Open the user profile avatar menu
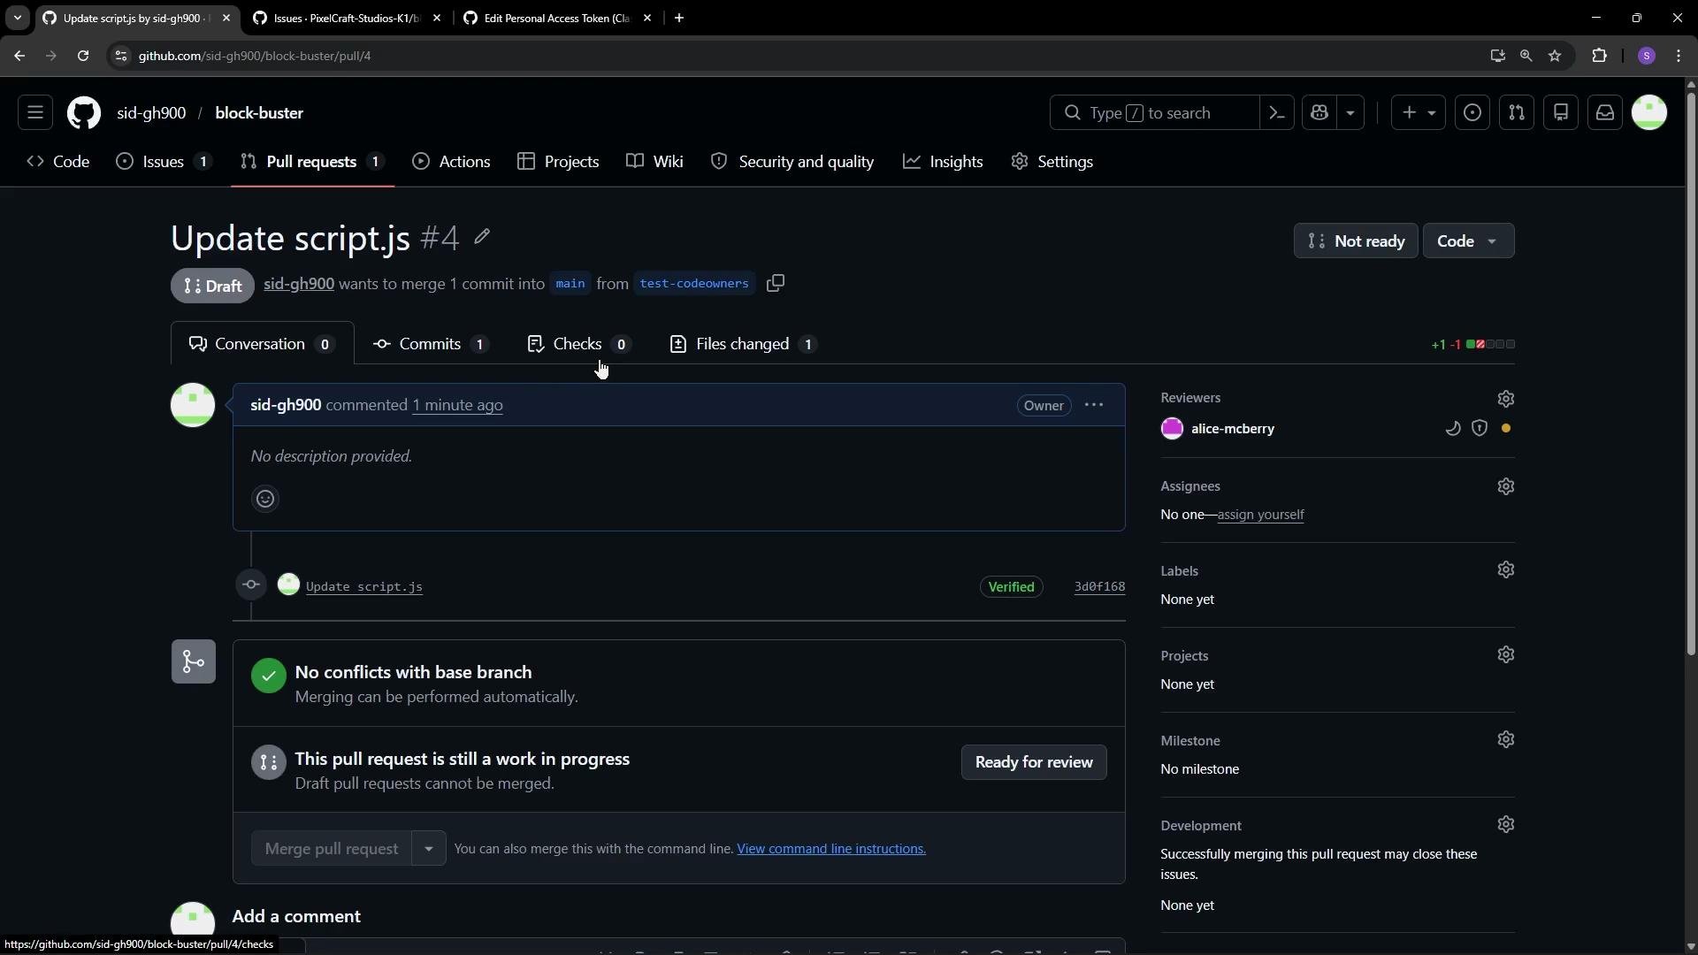The image size is (1698, 955). pos(1649,113)
